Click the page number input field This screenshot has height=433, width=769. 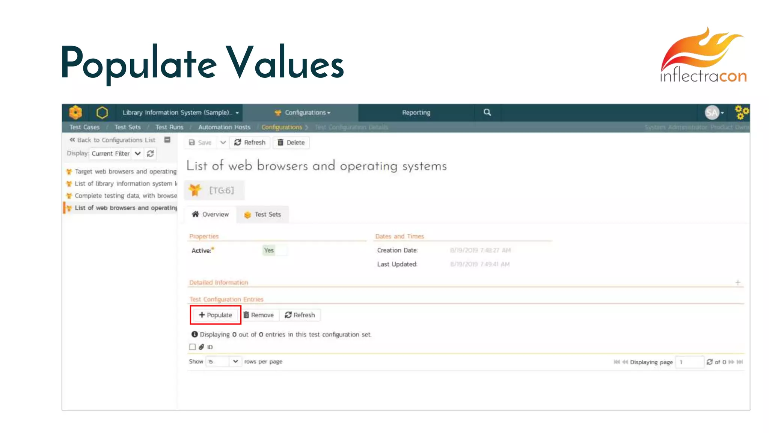[x=689, y=362]
